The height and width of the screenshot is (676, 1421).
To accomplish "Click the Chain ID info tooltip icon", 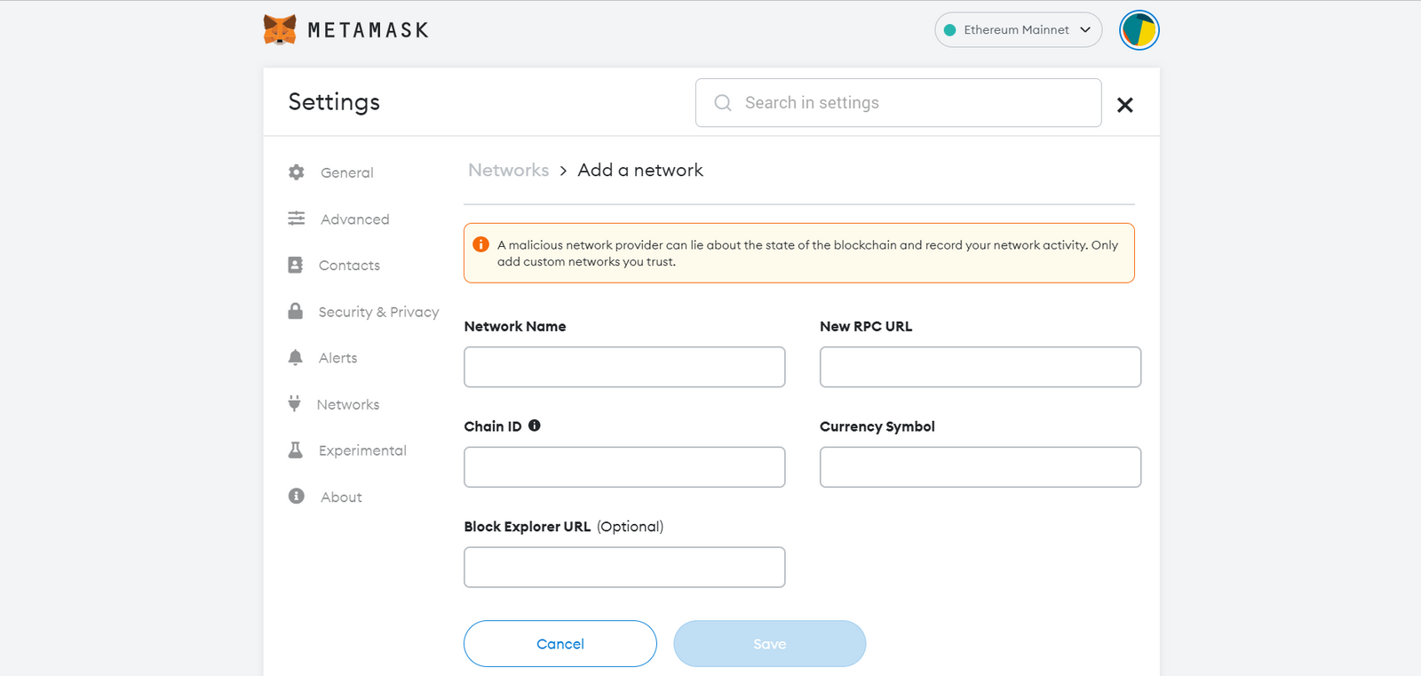I will [535, 425].
